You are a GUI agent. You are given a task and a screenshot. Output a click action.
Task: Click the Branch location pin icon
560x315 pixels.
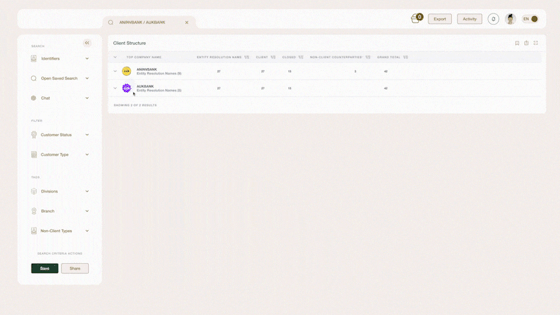34,211
